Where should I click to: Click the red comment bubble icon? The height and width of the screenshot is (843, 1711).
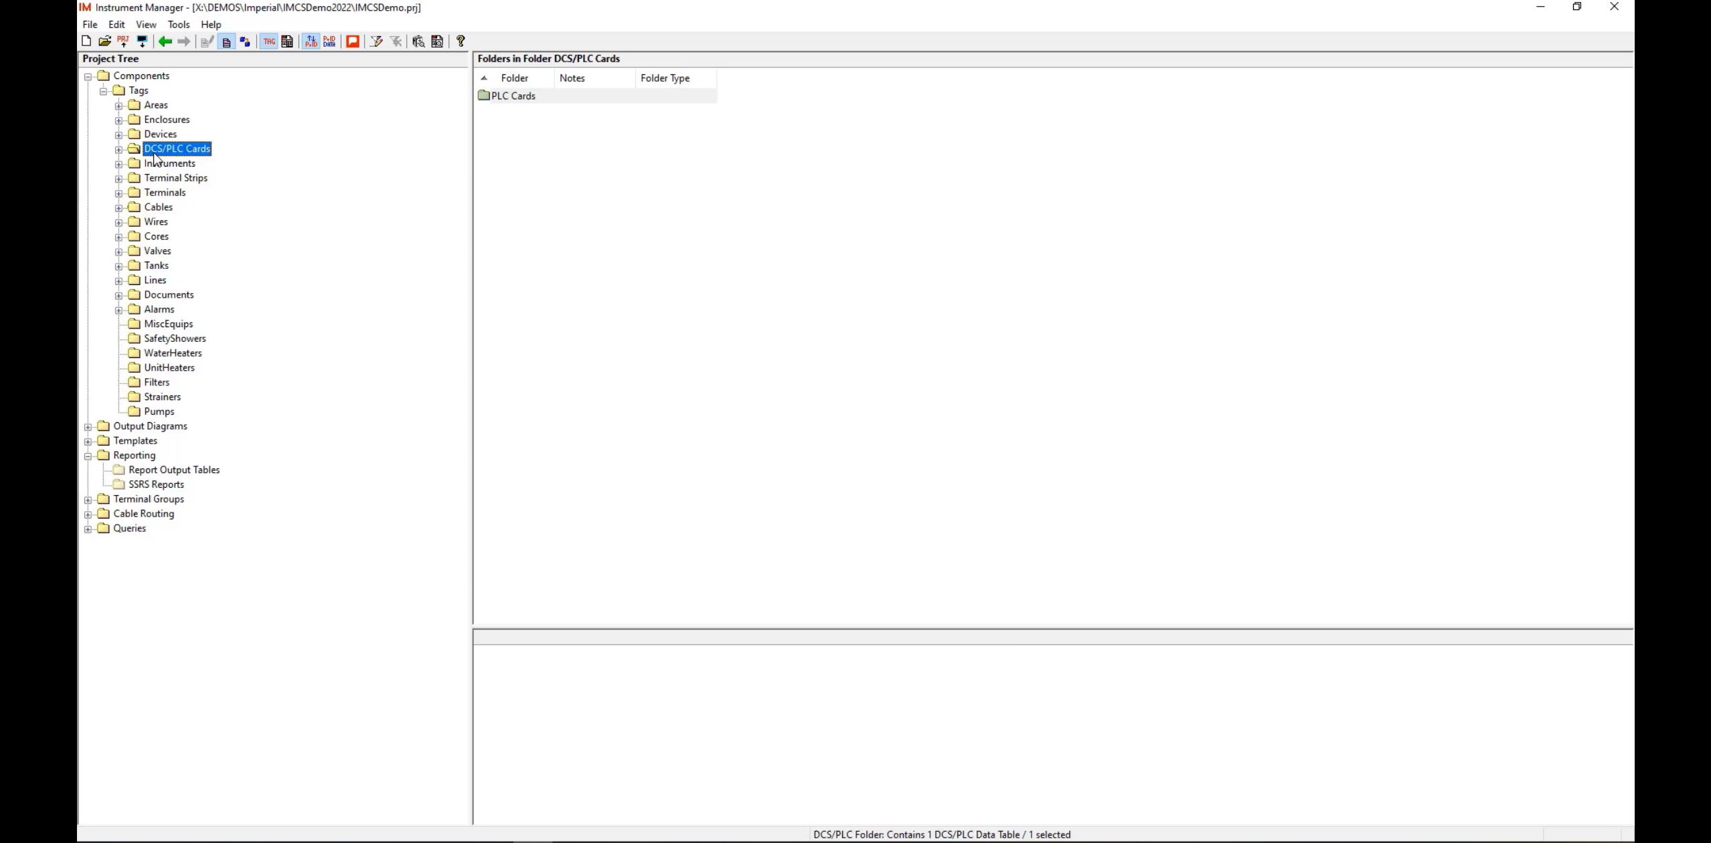pyautogui.click(x=353, y=41)
